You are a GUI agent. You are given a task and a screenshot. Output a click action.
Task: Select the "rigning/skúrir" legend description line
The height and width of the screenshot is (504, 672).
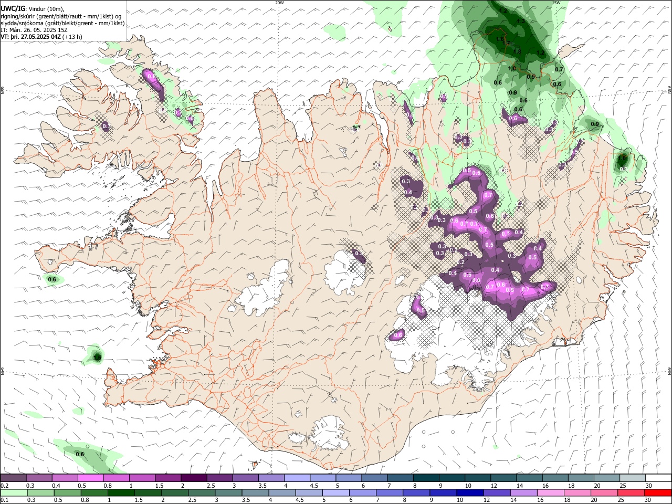pyautogui.click(x=61, y=16)
